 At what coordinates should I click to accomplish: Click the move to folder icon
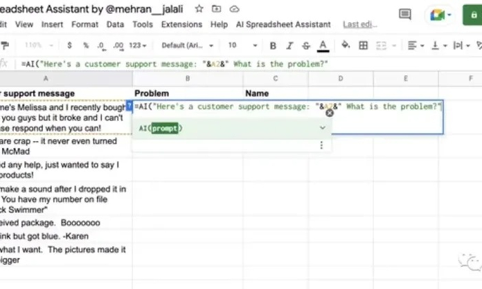[216, 9]
